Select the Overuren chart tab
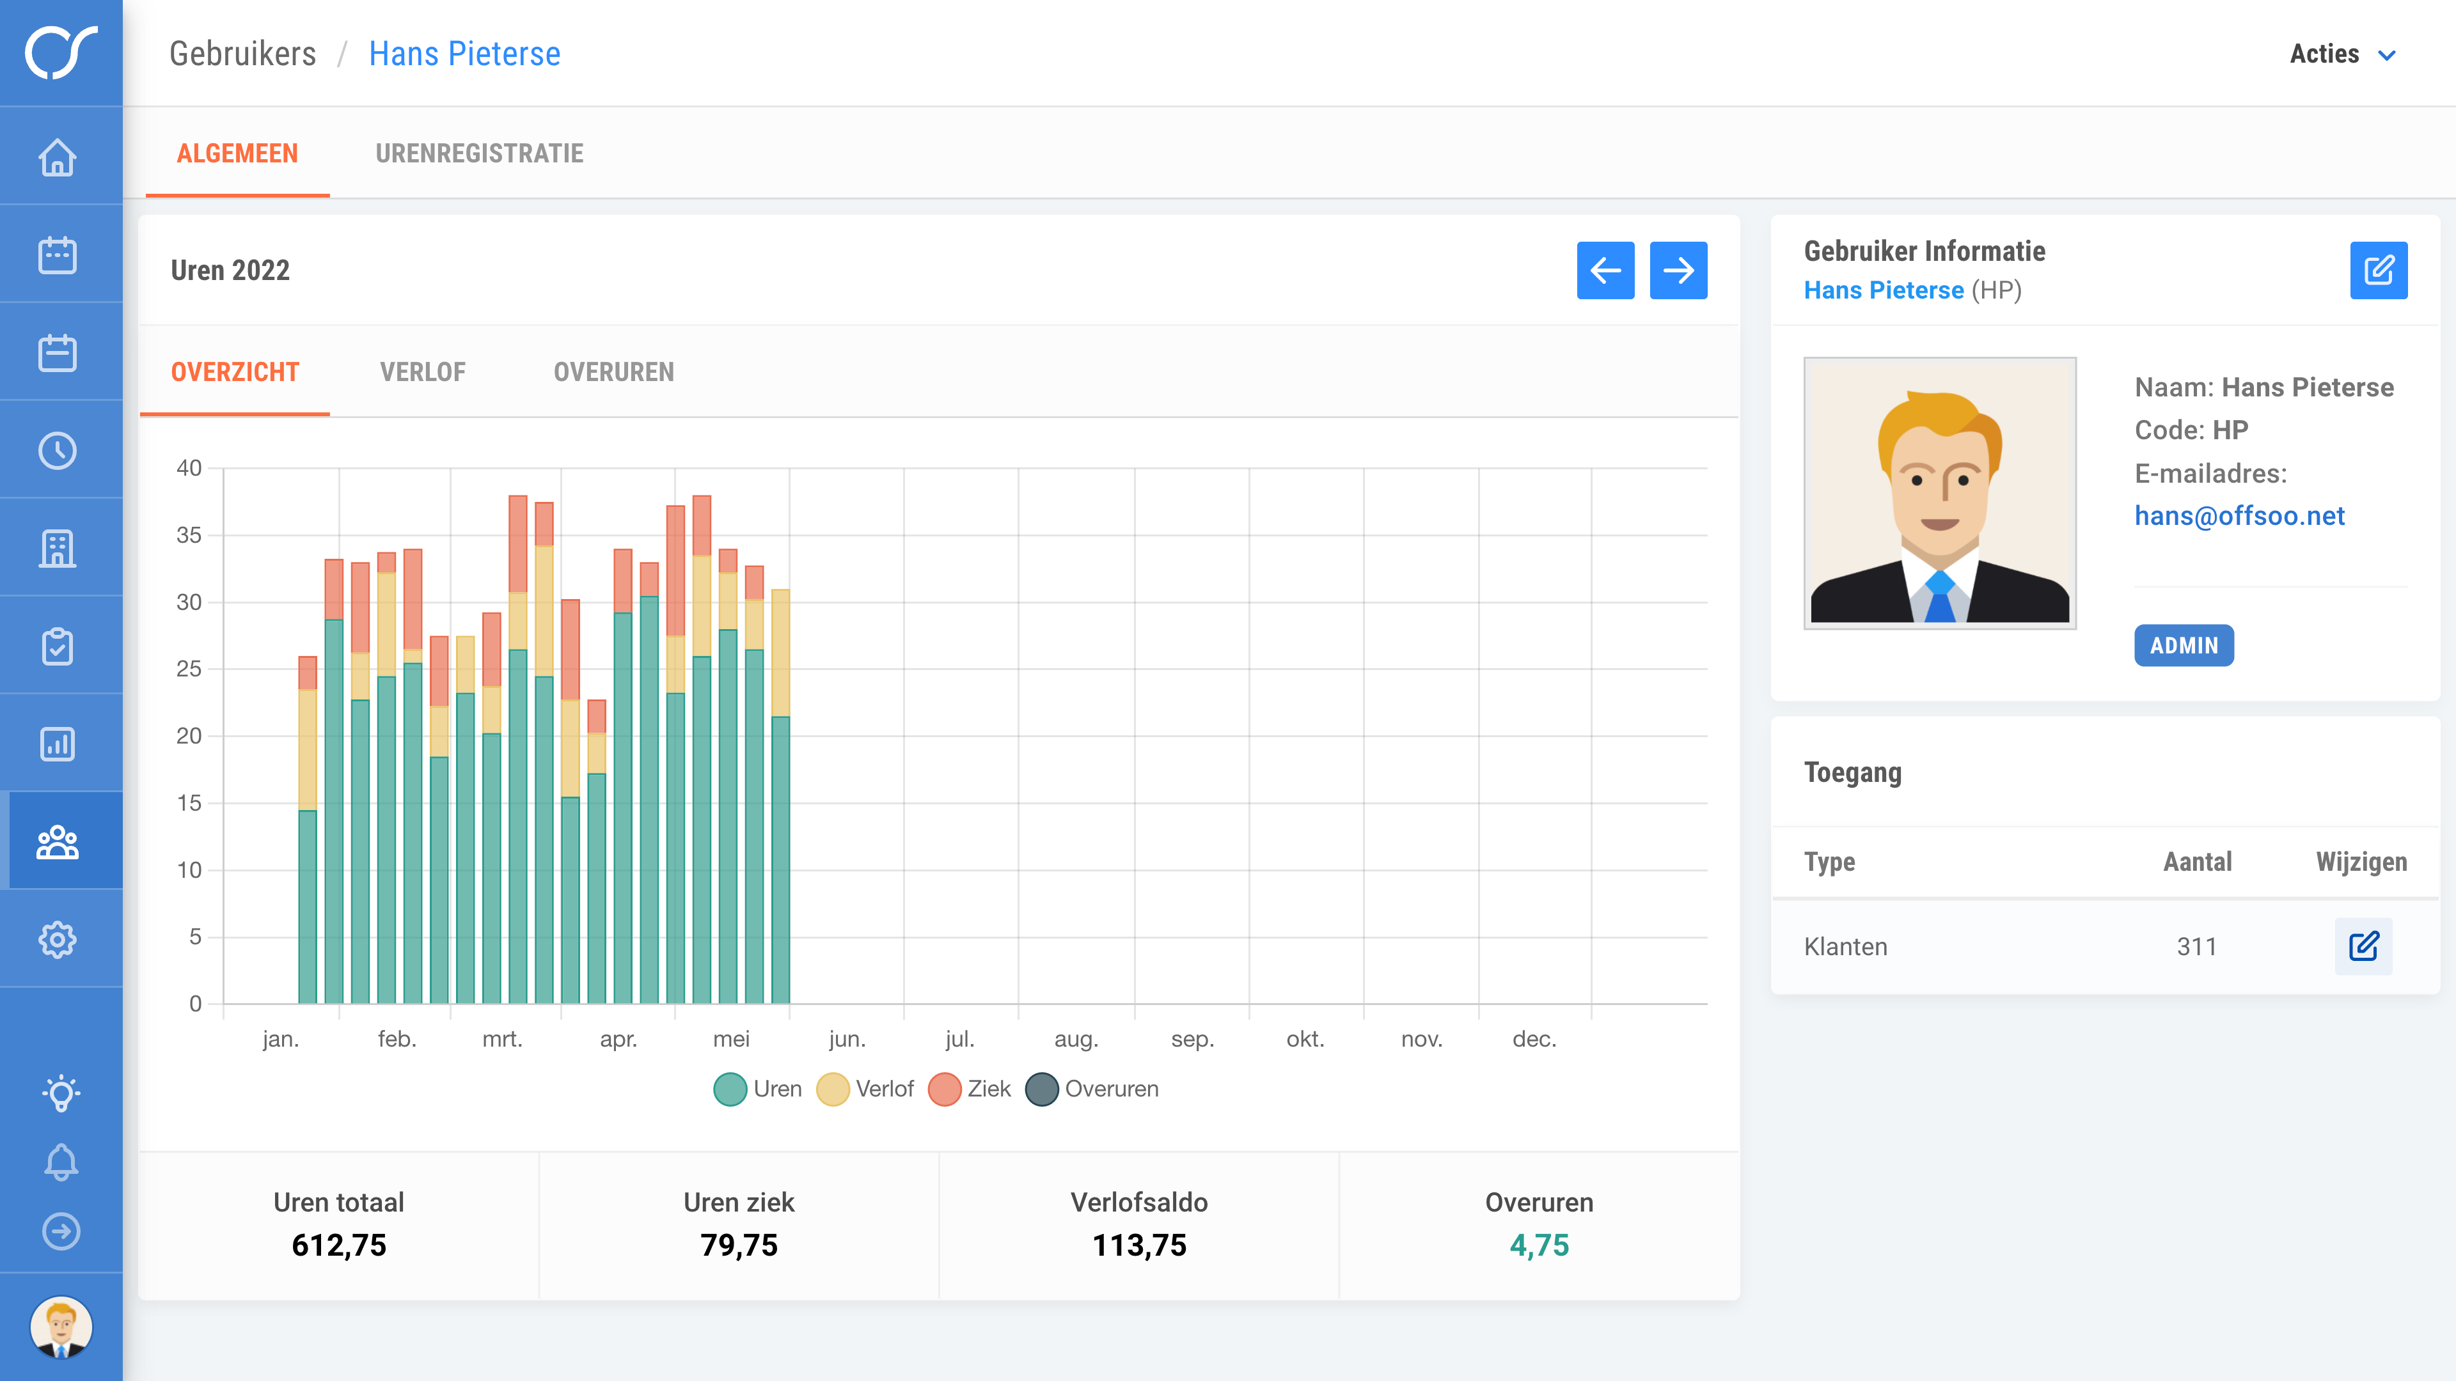This screenshot has width=2456, height=1381. (613, 371)
